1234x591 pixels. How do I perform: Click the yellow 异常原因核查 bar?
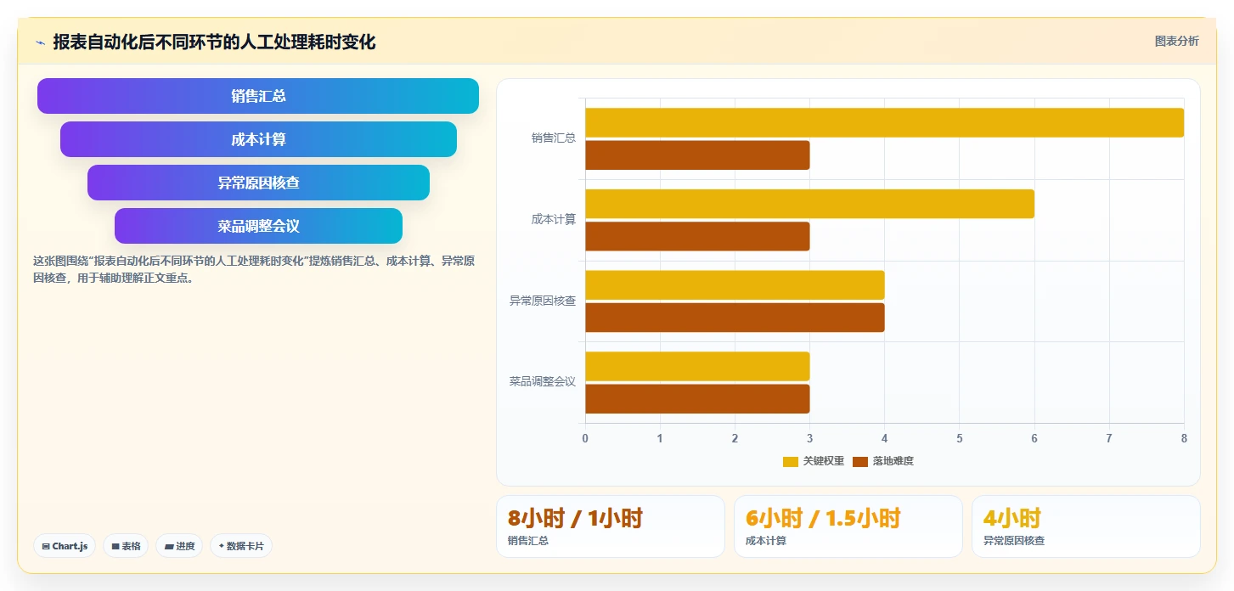point(735,284)
